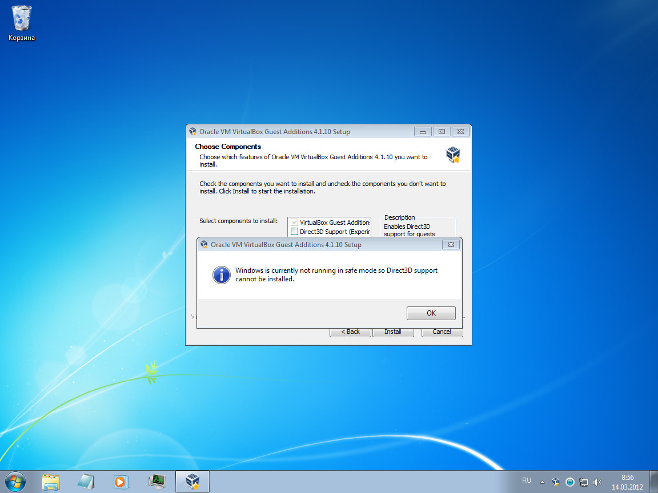658x493 pixels.
Task: Click the setup window title bar VirtualBox icon
Action: pyautogui.click(x=192, y=132)
